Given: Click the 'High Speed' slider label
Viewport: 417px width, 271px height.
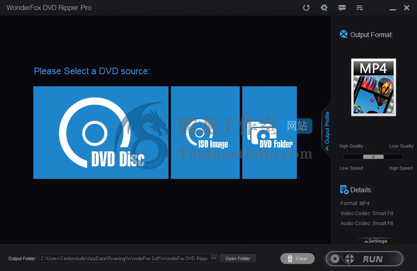Looking at the screenshot, I should 401,168.
